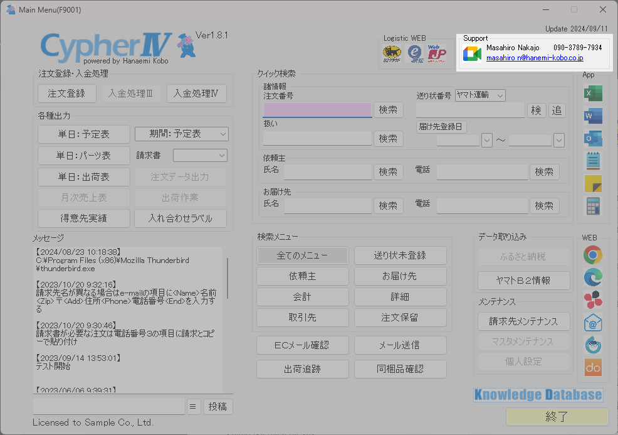Open the start date picker arrow

point(487,140)
